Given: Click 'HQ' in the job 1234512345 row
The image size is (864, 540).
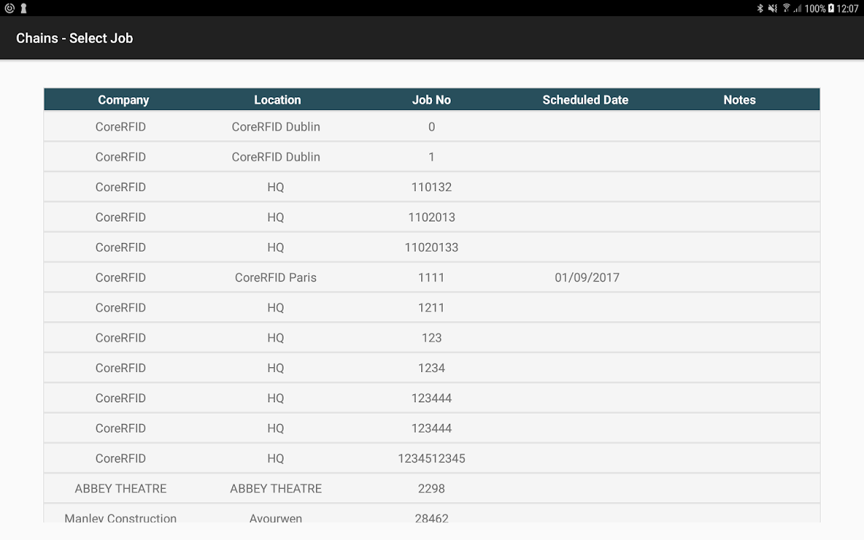Looking at the screenshot, I should tap(275, 458).
